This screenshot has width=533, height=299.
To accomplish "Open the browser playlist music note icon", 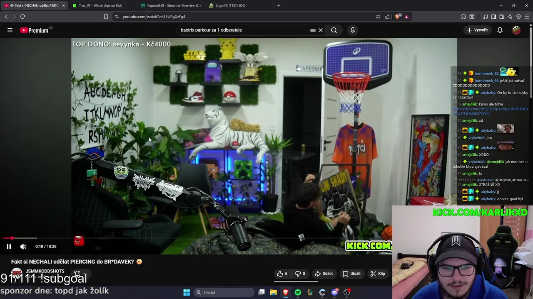I will click(x=485, y=17).
